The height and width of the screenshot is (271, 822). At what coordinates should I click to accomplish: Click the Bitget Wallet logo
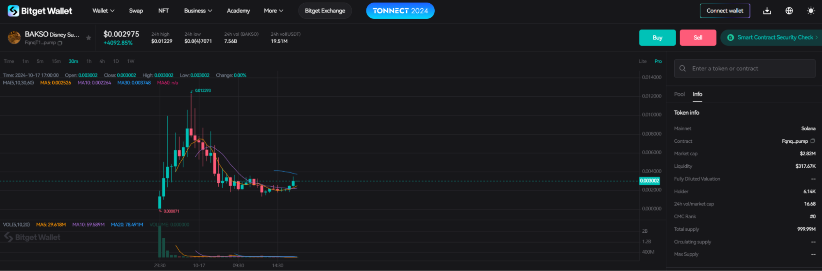pos(40,11)
